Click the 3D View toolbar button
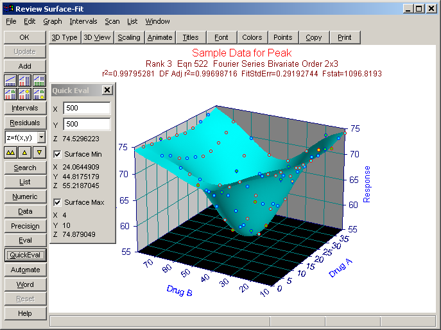Image resolution: width=441 pixels, height=330 pixels. pyautogui.click(x=98, y=37)
